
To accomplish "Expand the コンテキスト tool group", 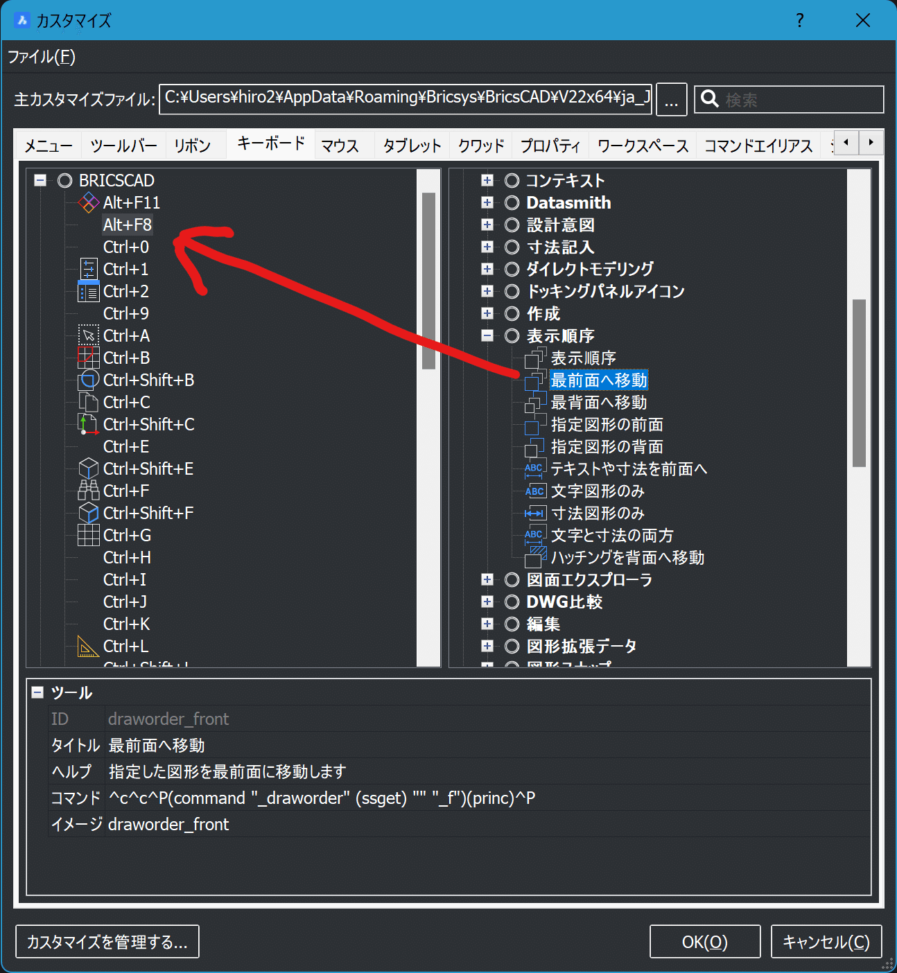I will click(487, 180).
